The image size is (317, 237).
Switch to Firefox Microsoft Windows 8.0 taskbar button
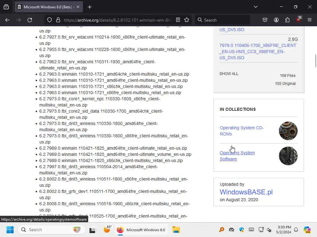[x=142, y=230]
